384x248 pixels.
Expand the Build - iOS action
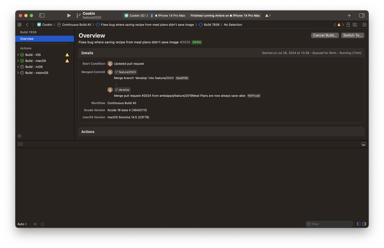[x=18, y=55]
